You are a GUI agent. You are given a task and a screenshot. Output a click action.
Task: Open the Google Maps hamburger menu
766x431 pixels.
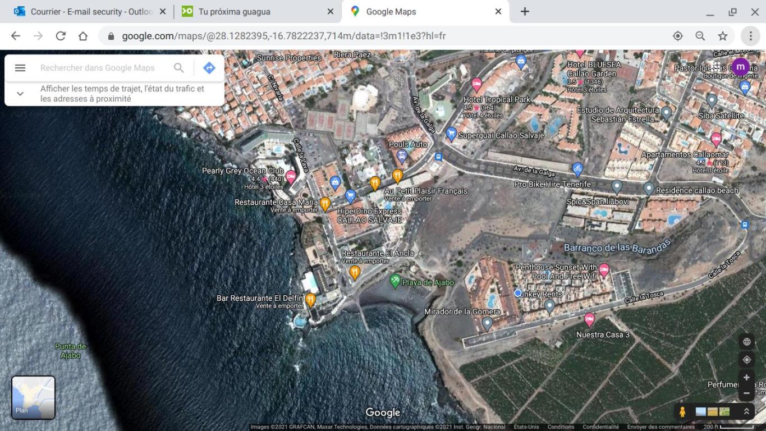[x=20, y=68]
